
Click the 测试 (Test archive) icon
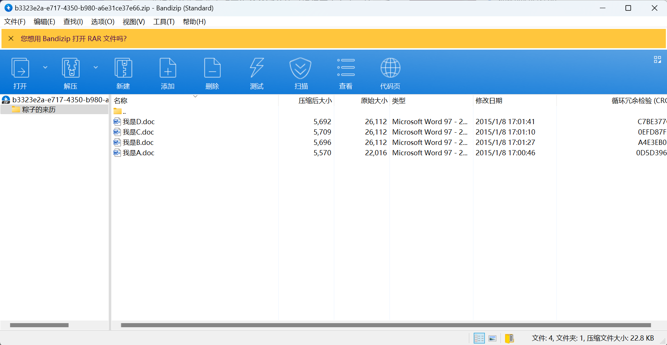(x=257, y=68)
